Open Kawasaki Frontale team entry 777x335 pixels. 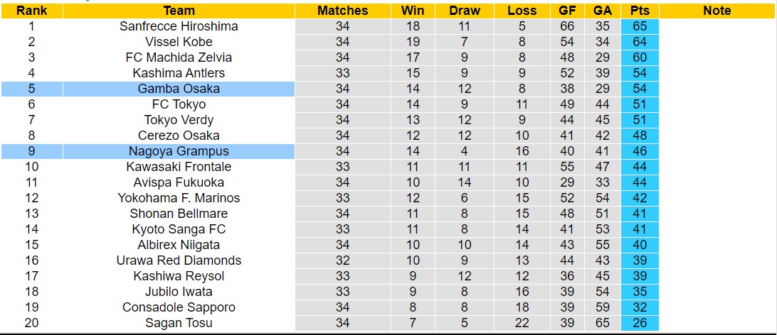(x=179, y=167)
